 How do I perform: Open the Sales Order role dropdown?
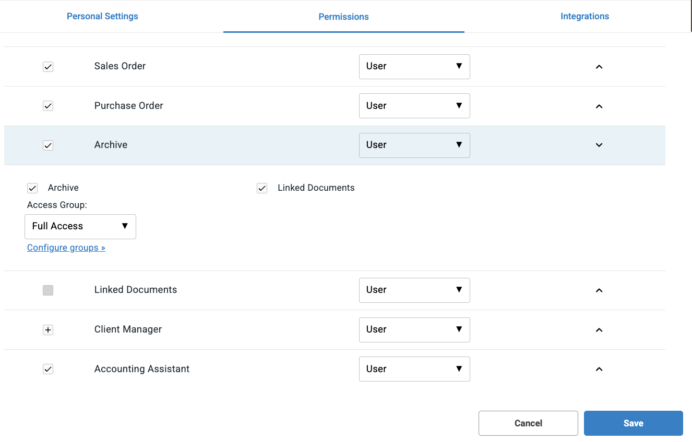[x=414, y=67]
